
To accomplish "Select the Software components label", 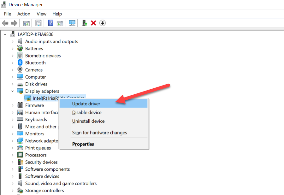I will tap(47, 169).
